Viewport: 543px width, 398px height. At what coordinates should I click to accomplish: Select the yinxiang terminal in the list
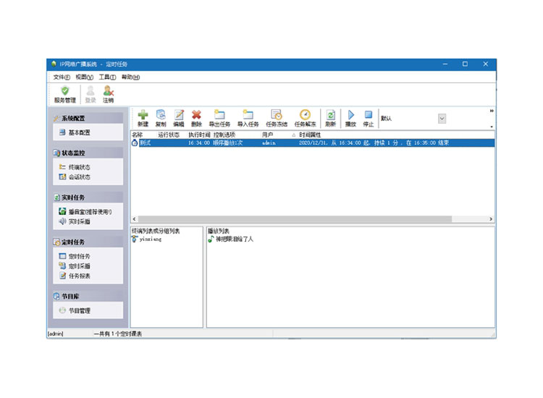150,240
